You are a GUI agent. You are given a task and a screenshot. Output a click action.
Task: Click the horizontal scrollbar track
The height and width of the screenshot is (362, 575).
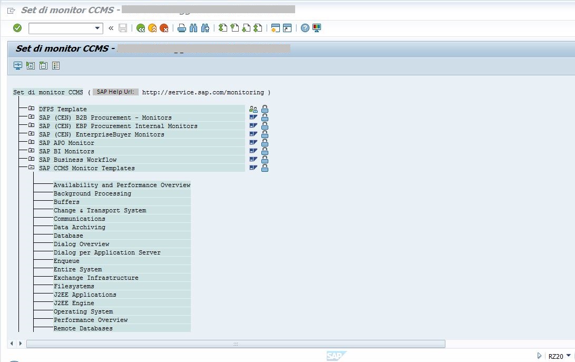(235, 344)
